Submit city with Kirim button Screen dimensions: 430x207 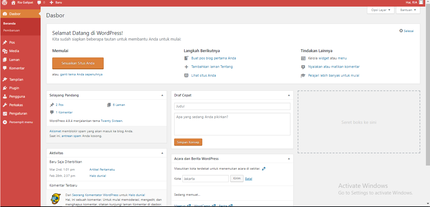(237, 178)
